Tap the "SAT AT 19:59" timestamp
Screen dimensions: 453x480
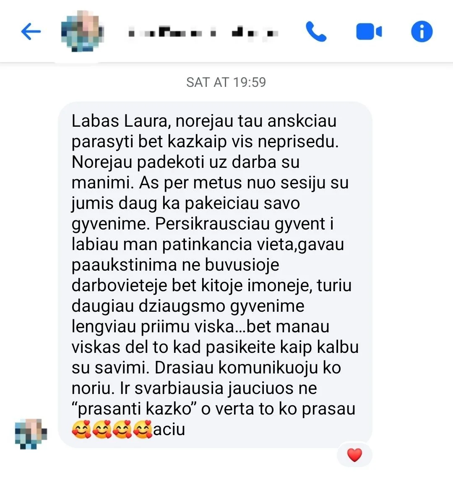tap(226, 82)
